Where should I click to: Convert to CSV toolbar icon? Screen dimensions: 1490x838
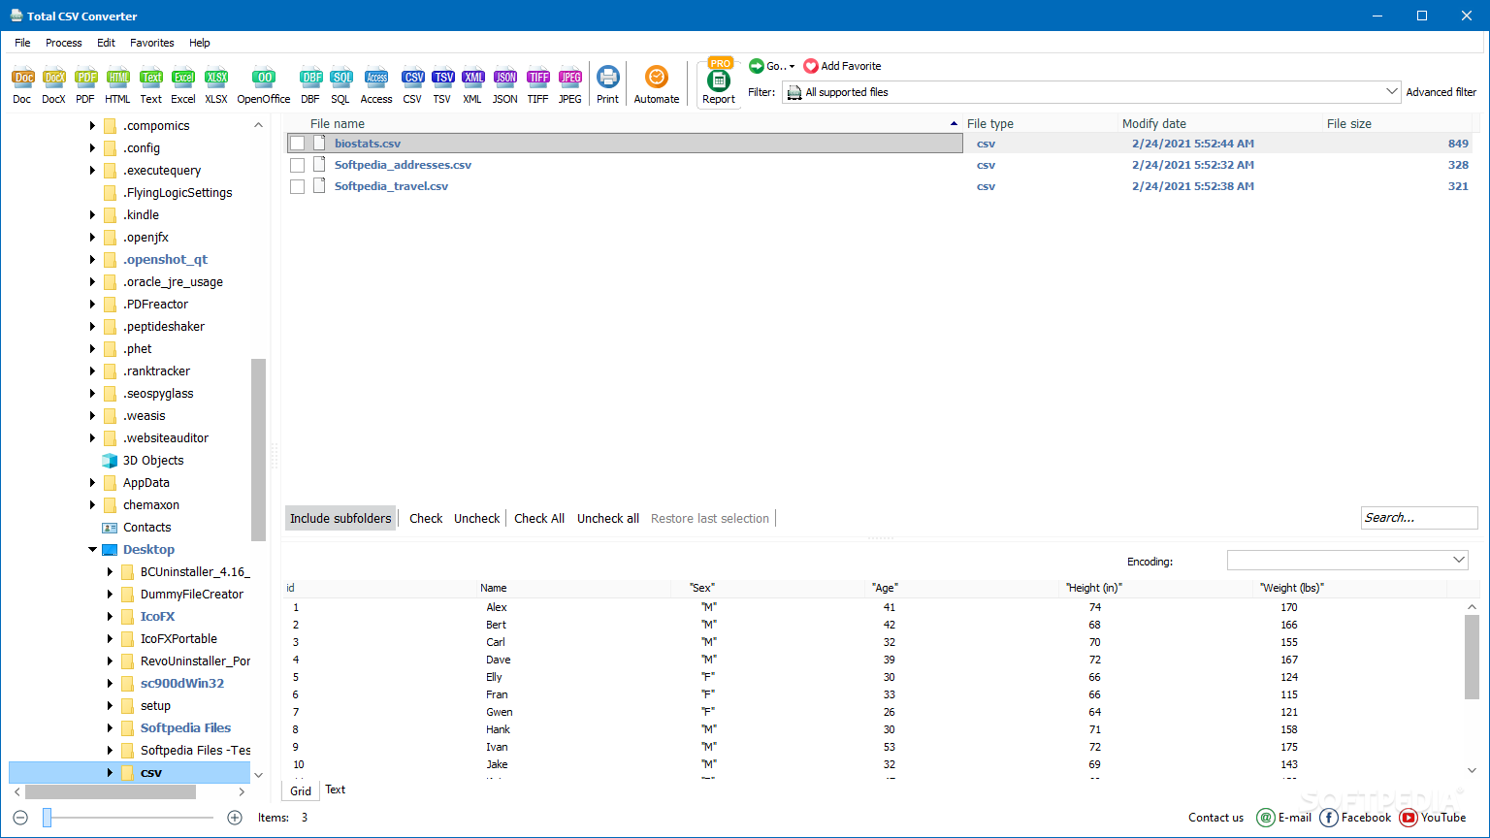point(413,85)
